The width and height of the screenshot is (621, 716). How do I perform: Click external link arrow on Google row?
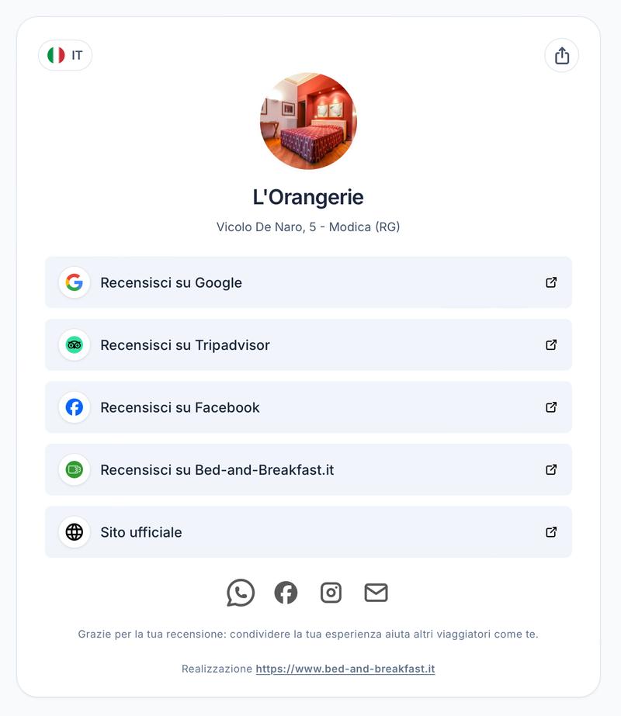coord(551,282)
